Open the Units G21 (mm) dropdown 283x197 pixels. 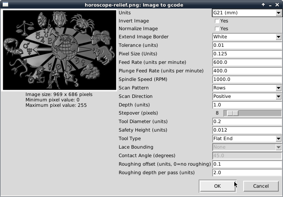[247, 13]
